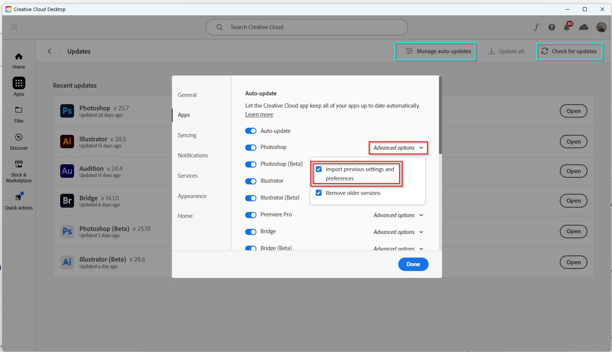
Task: Uncheck Remove older versions checkbox
Action: click(318, 193)
